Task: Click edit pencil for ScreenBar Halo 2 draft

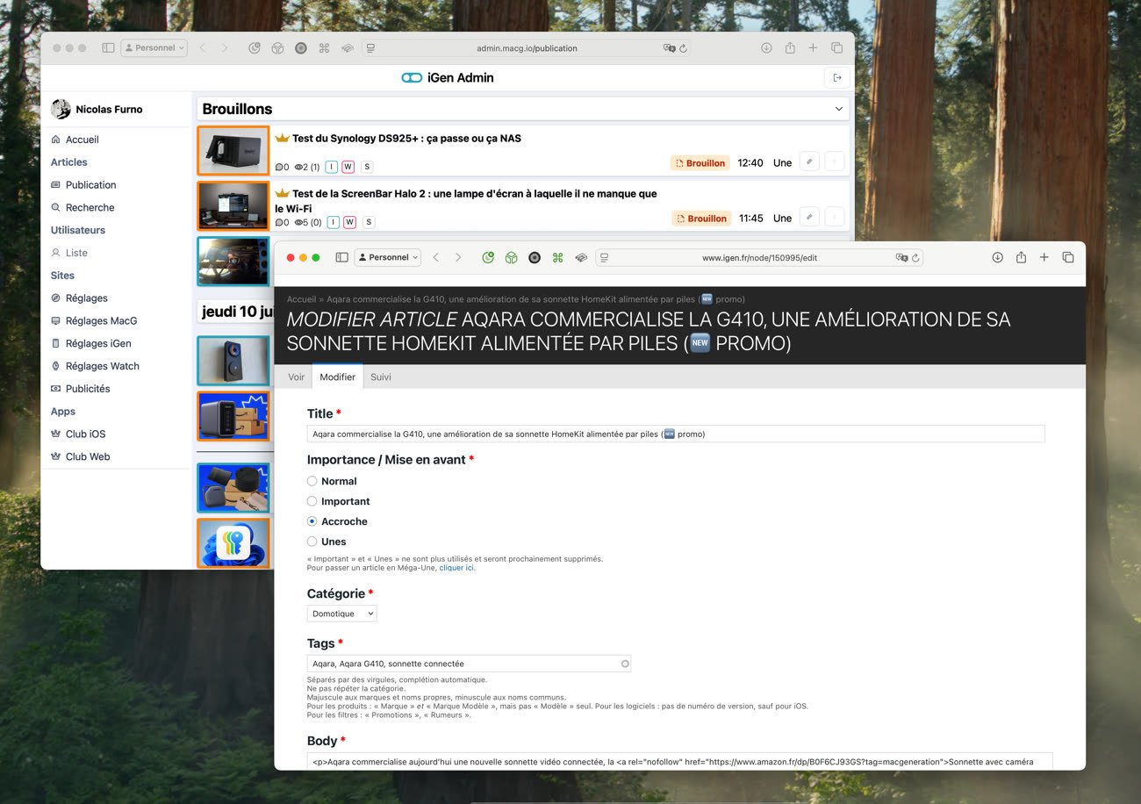Action: coord(809,218)
